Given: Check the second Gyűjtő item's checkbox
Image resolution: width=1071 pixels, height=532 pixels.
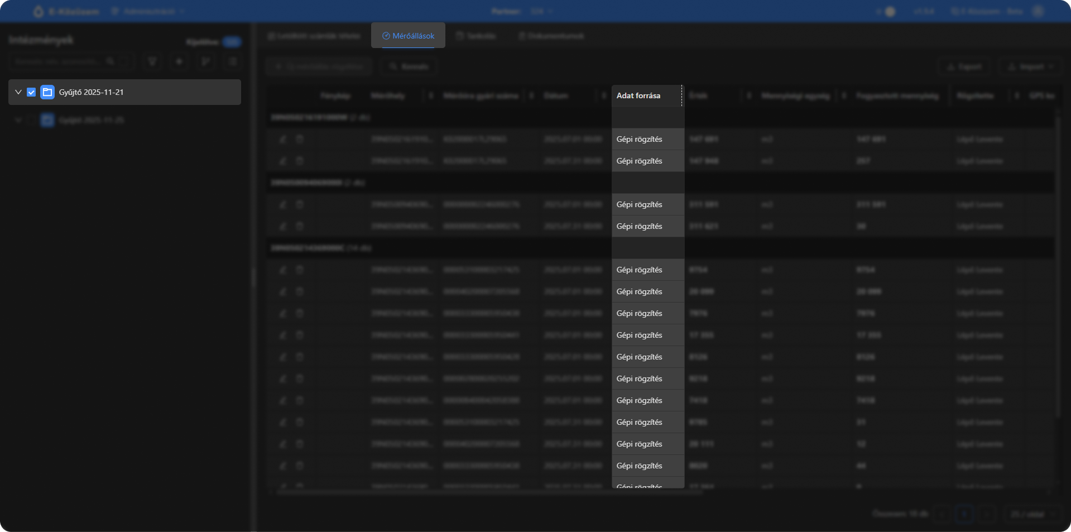Looking at the screenshot, I should 32,120.
